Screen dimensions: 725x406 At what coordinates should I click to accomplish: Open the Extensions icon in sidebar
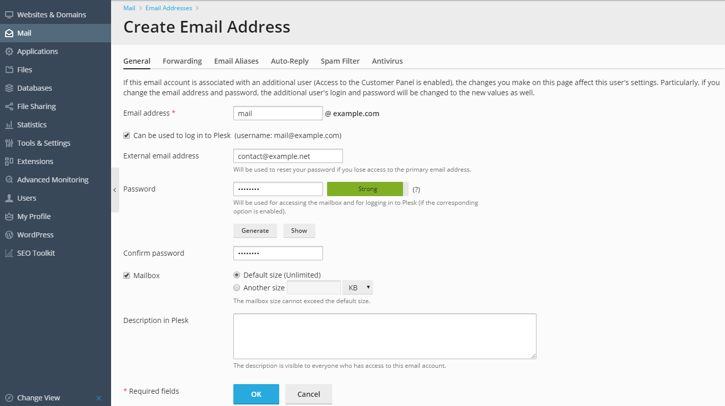[9, 161]
